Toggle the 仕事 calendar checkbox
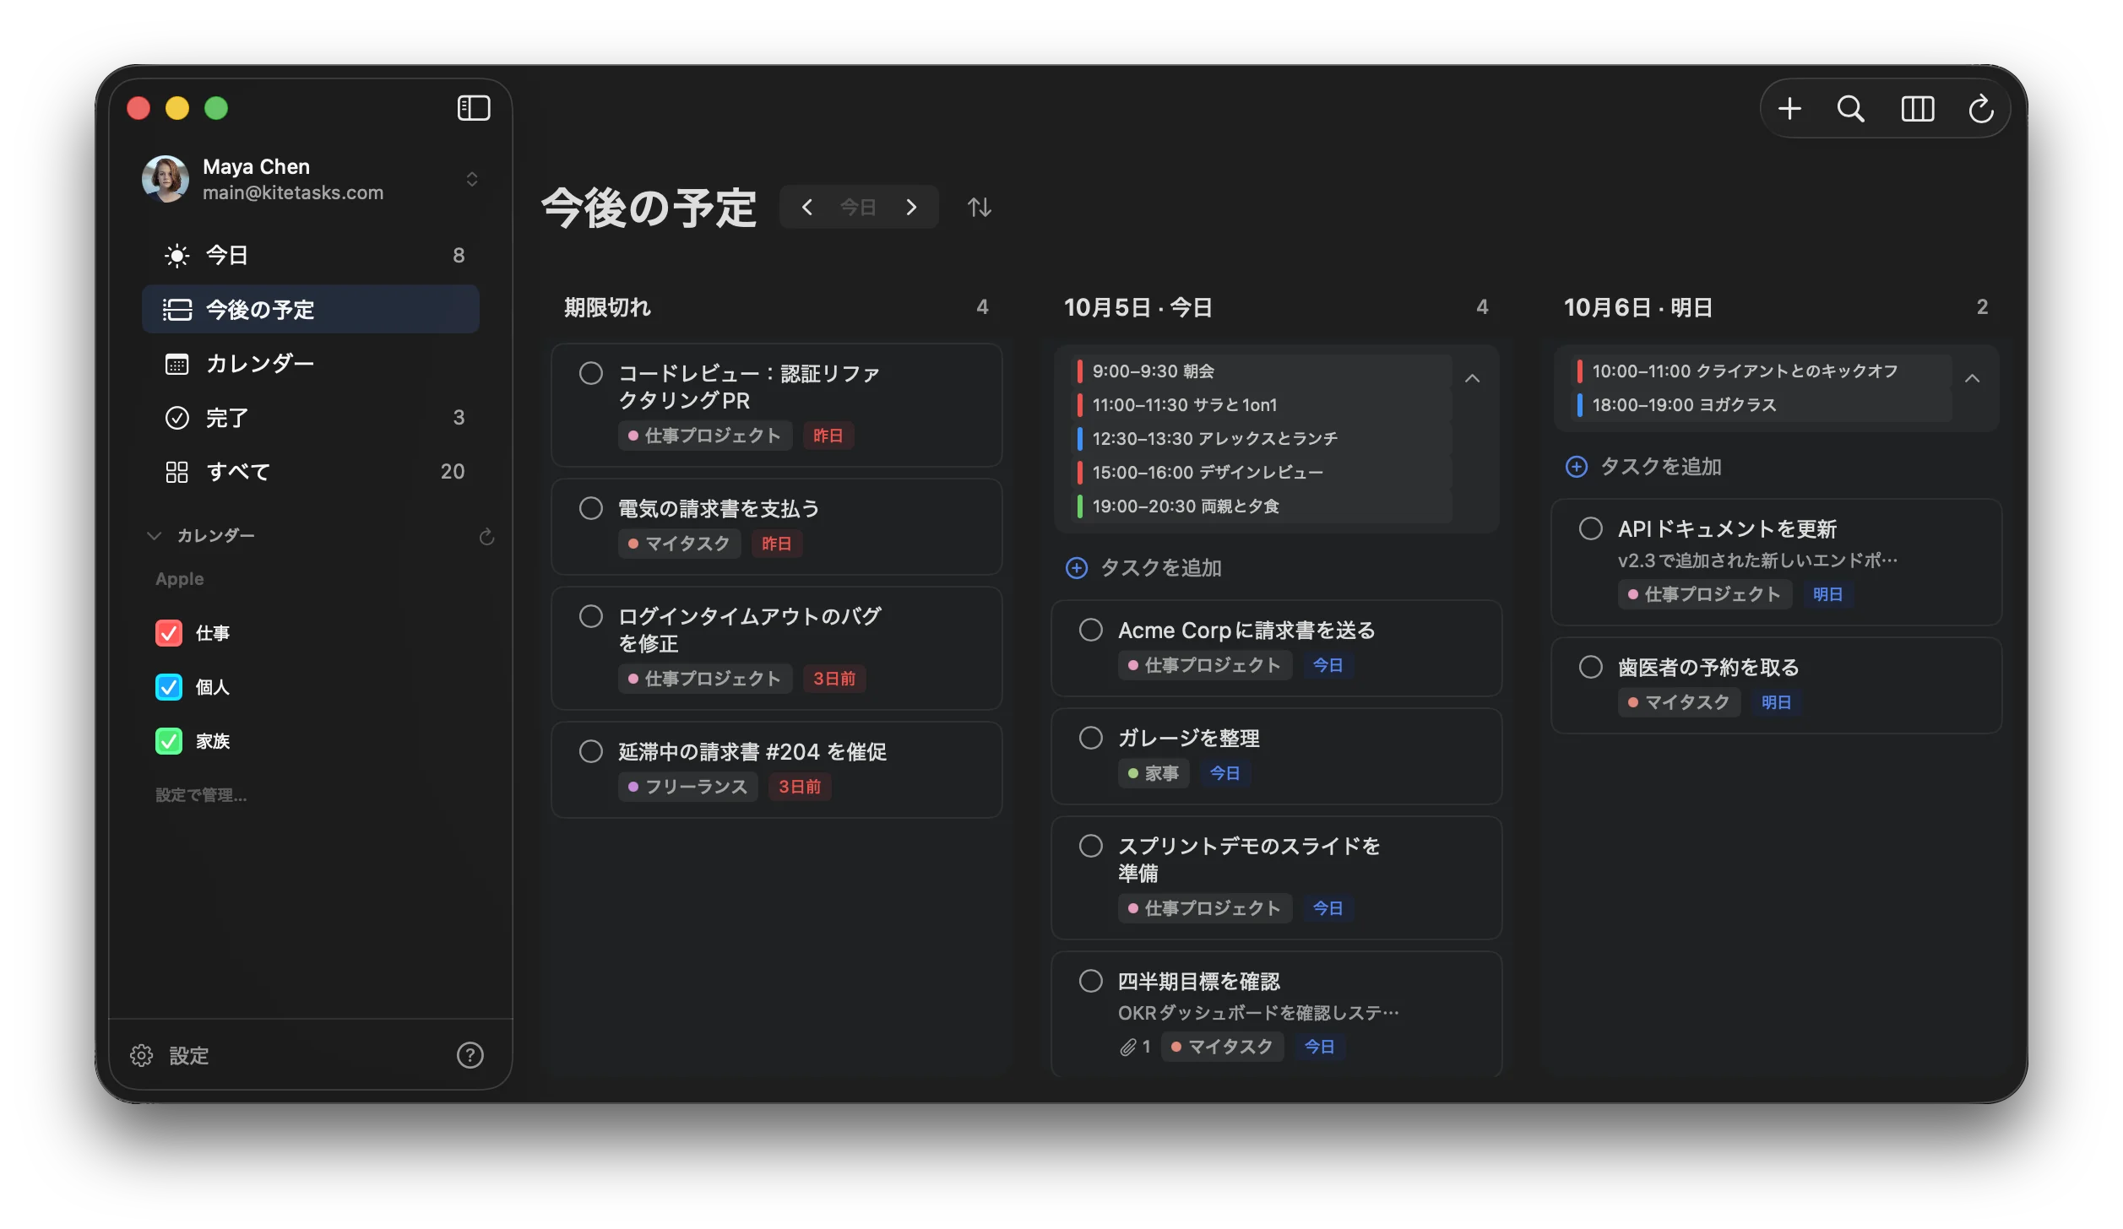The height and width of the screenshot is (1229, 2123). pos(169,633)
